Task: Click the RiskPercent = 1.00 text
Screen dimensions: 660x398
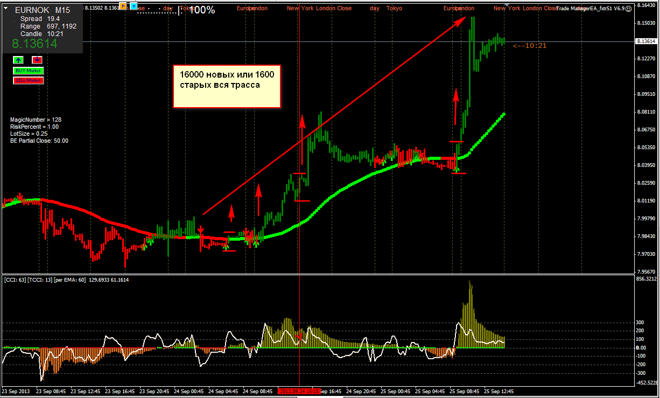Action: pyautogui.click(x=34, y=127)
